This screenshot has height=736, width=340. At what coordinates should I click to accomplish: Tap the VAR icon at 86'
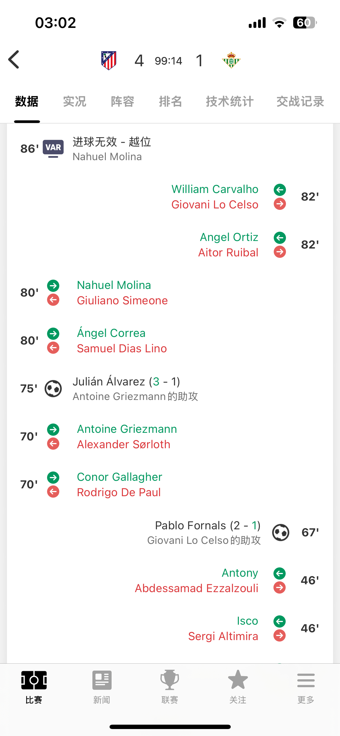pyautogui.click(x=53, y=149)
